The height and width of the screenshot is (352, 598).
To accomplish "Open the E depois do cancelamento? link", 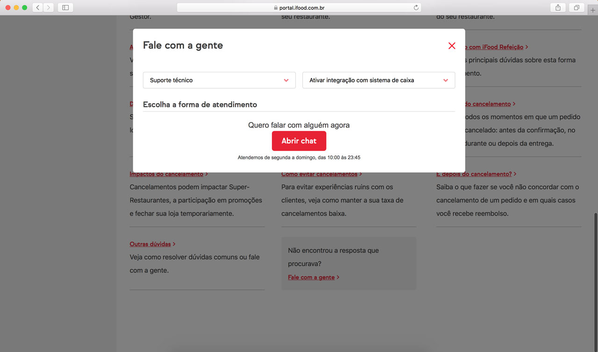I will 476,174.
